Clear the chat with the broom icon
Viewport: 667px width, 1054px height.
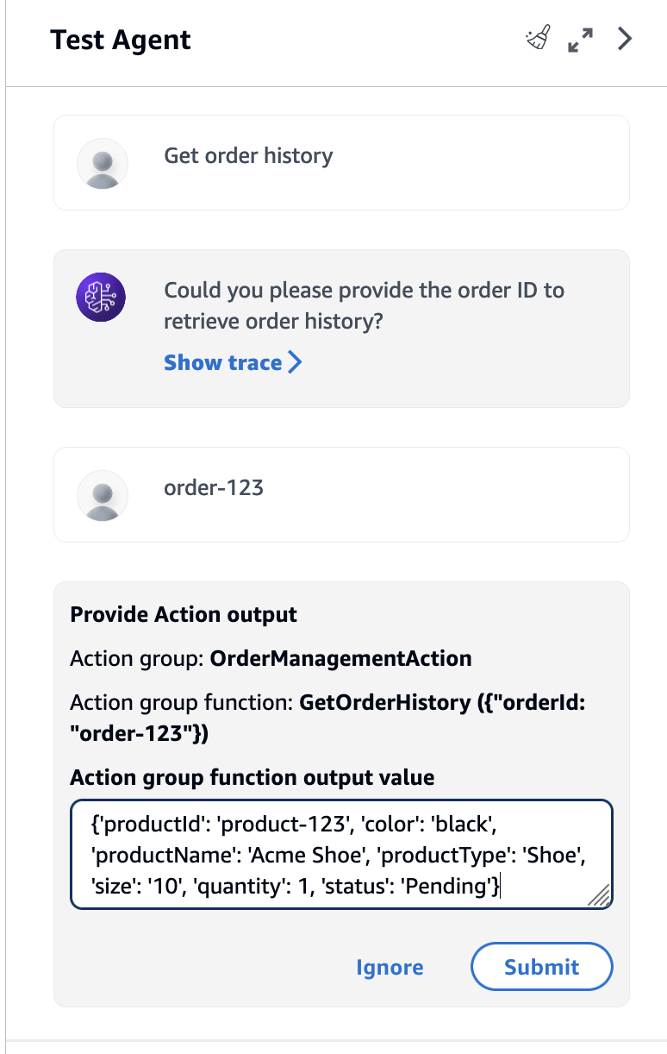point(536,38)
